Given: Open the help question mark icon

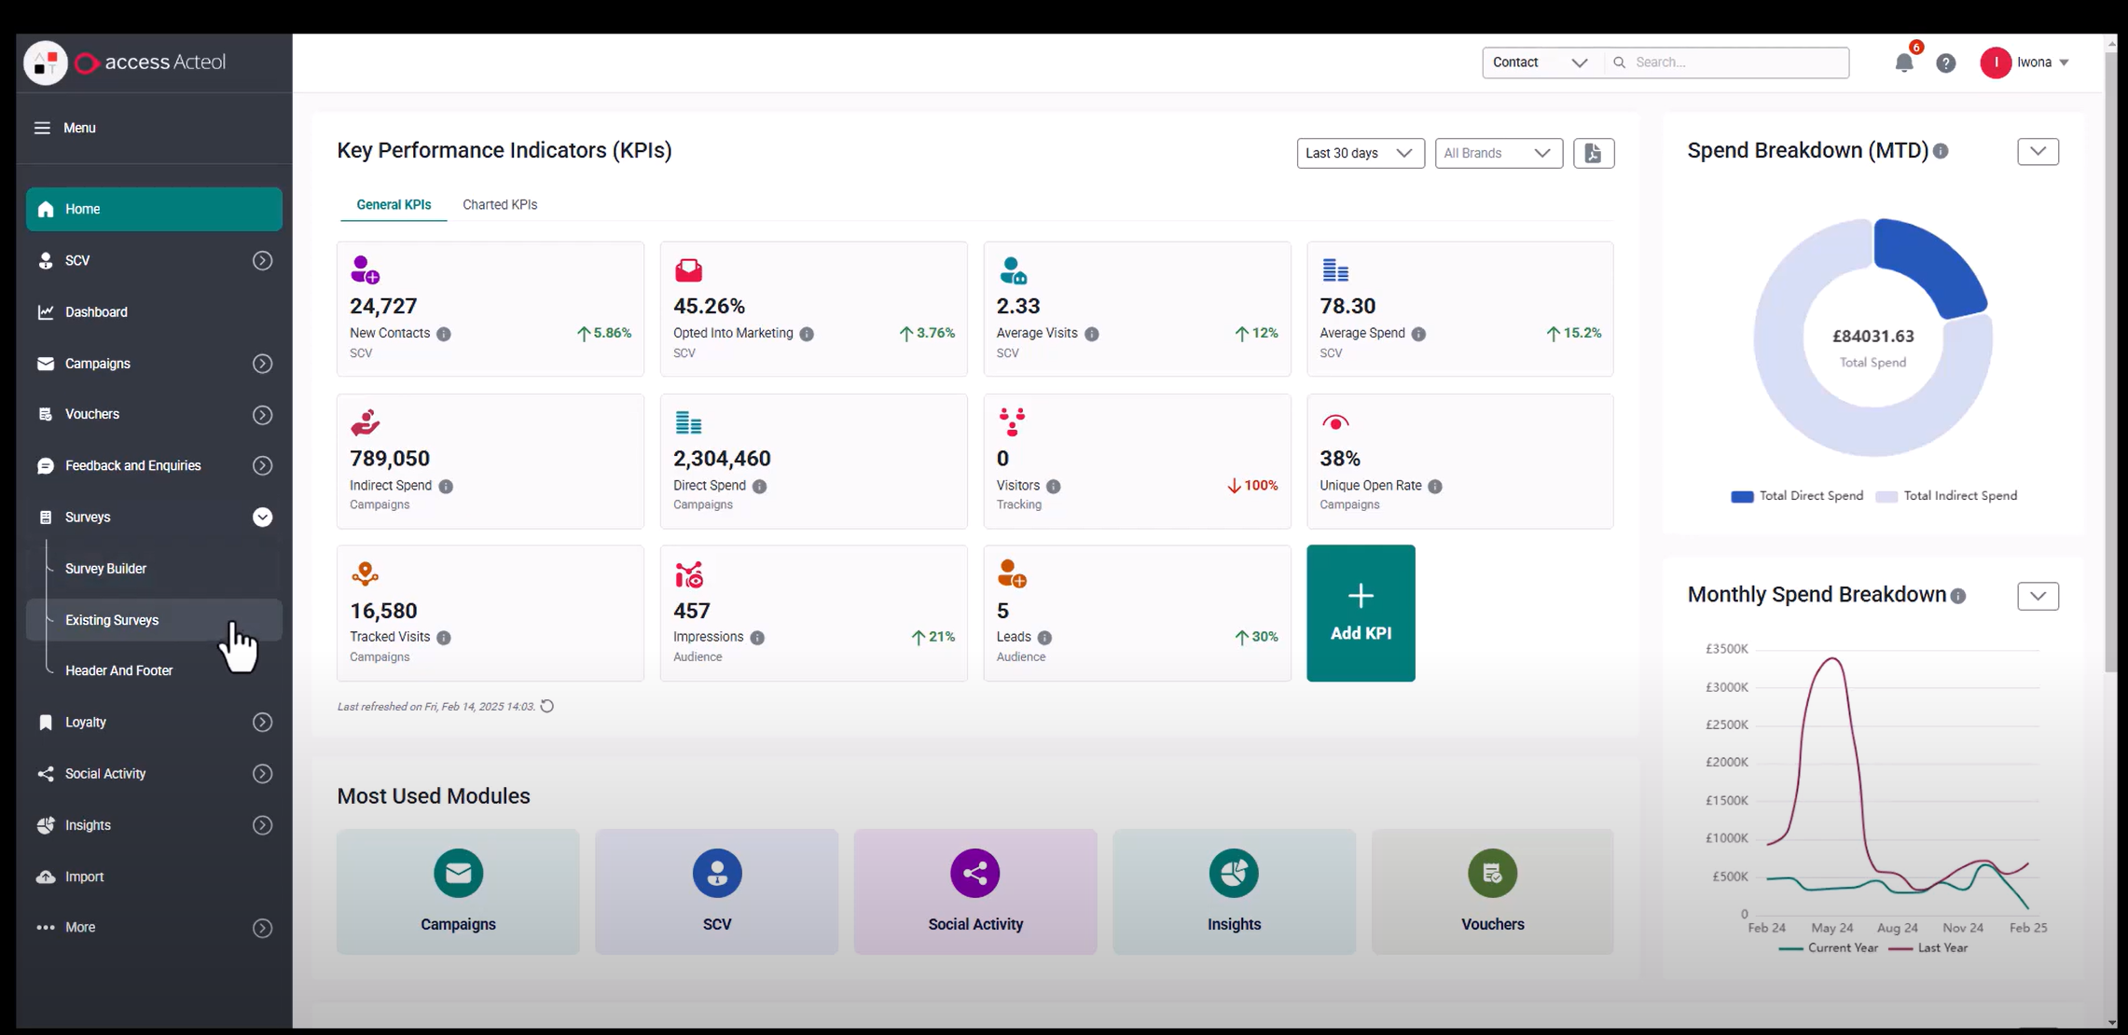Looking at the screenshot, I should [1945, 62].
